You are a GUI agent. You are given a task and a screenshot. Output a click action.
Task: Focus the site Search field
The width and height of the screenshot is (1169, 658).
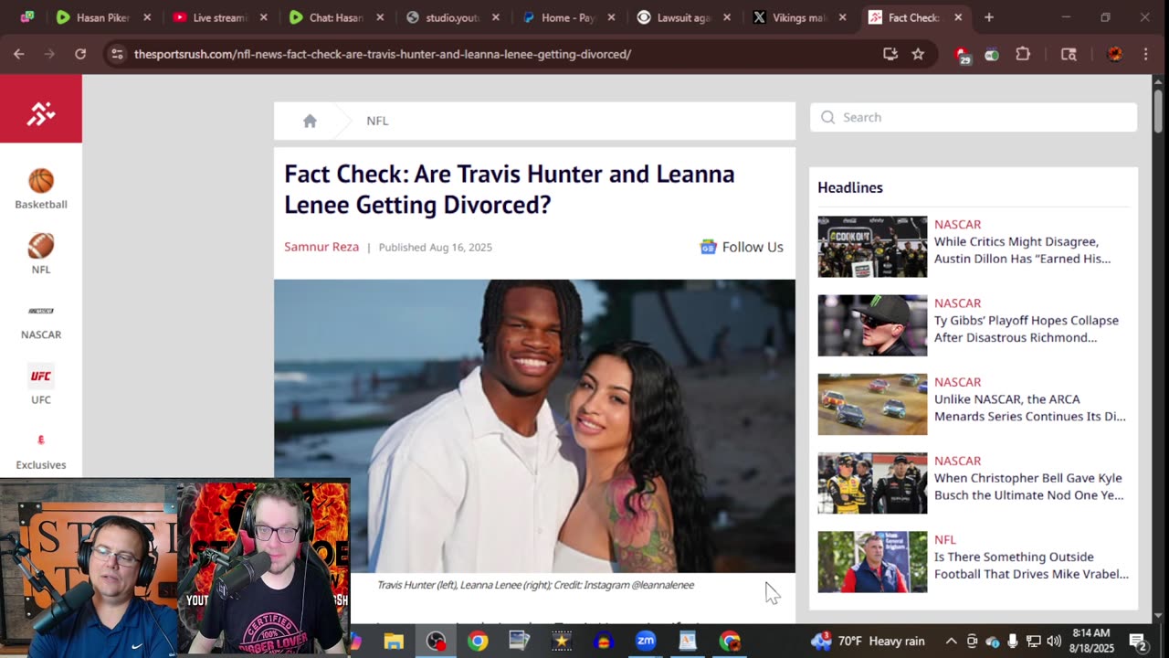point(974,117)
